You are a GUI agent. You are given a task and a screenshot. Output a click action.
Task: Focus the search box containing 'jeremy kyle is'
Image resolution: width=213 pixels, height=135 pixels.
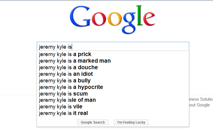pos(113,47)
